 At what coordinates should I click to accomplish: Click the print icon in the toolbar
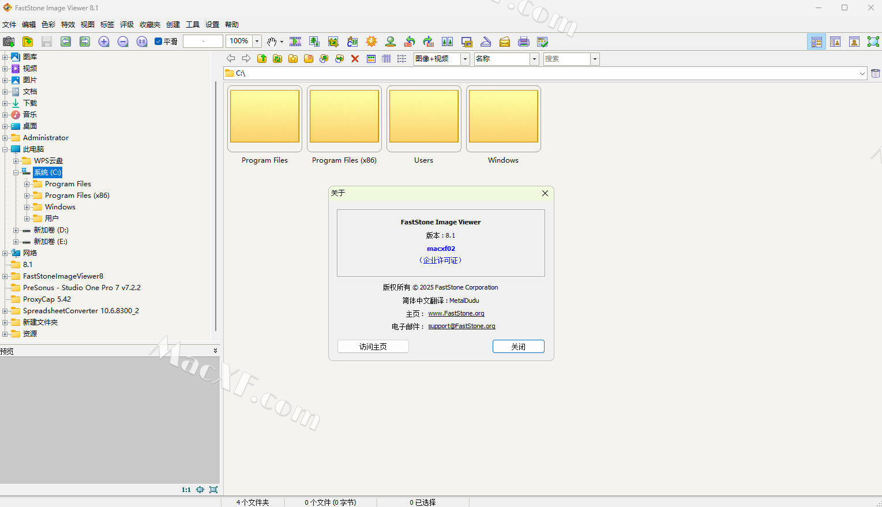point(524,42)
